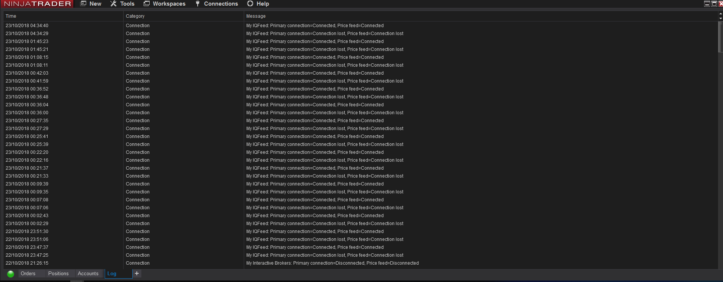Select the 23/10/2018 00:21:33 timestamp
The width and height of the screenshot is (723, 282).
tap(27, 176)
